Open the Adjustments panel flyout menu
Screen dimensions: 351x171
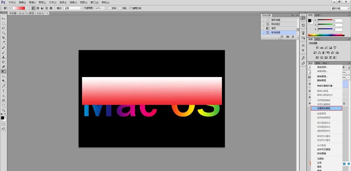(349, 39)
